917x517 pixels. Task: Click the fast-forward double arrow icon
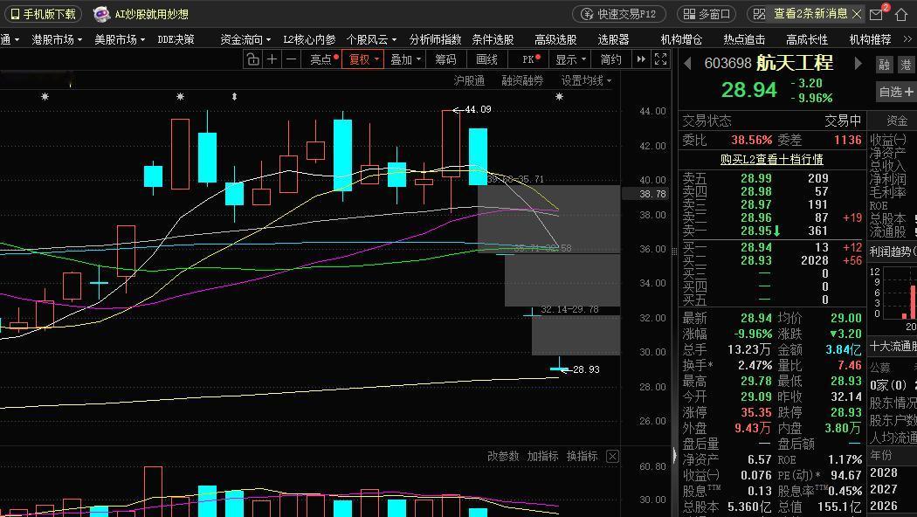click(641, 59)
